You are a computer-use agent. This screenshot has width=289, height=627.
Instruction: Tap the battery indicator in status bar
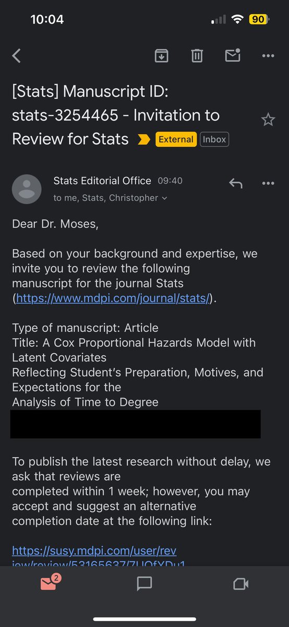tap(258, 20)
